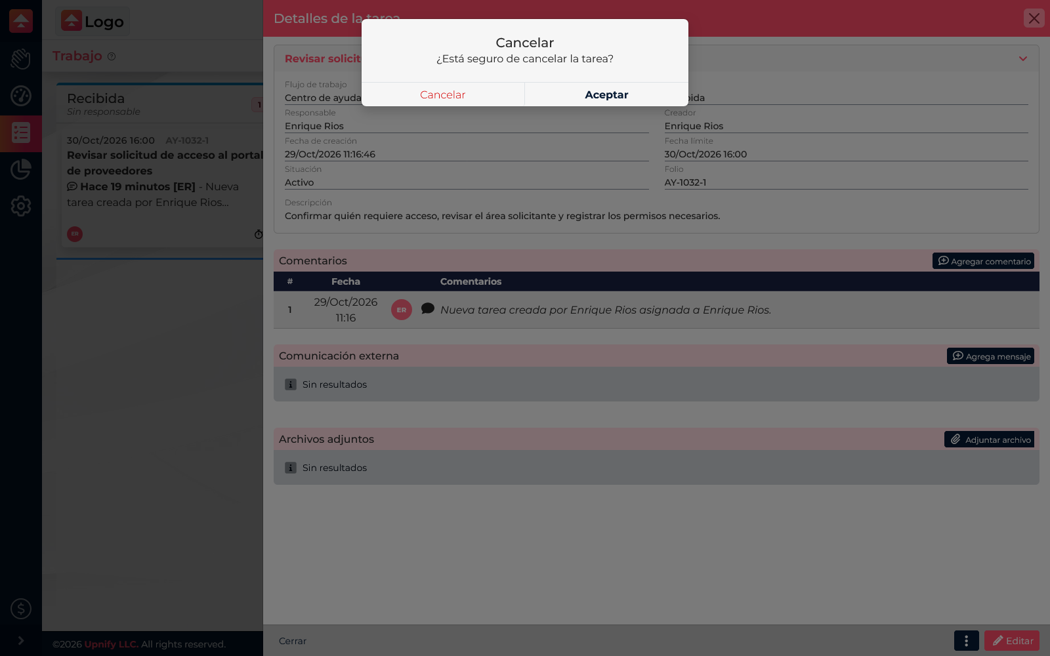Click the Trabajo page heading
Image resolution: width=1050 pixels, height=656 pixels.
point(77,56)
